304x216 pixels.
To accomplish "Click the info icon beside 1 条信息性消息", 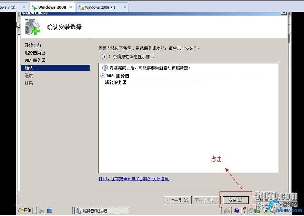I will [104, 56].
